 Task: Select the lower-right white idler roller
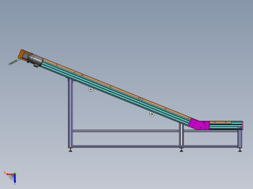coord(152,113)
